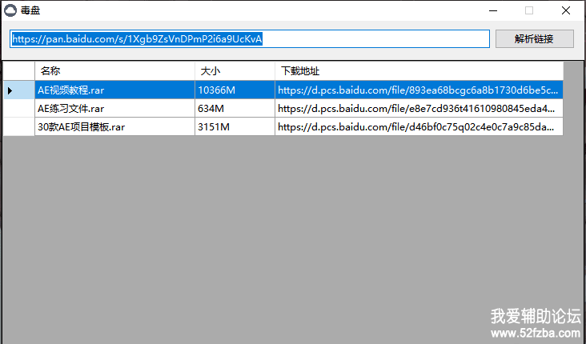This screenshot has width=586, height=344.
Task: Click the 3151M size cell
Action: coord(235,127)
